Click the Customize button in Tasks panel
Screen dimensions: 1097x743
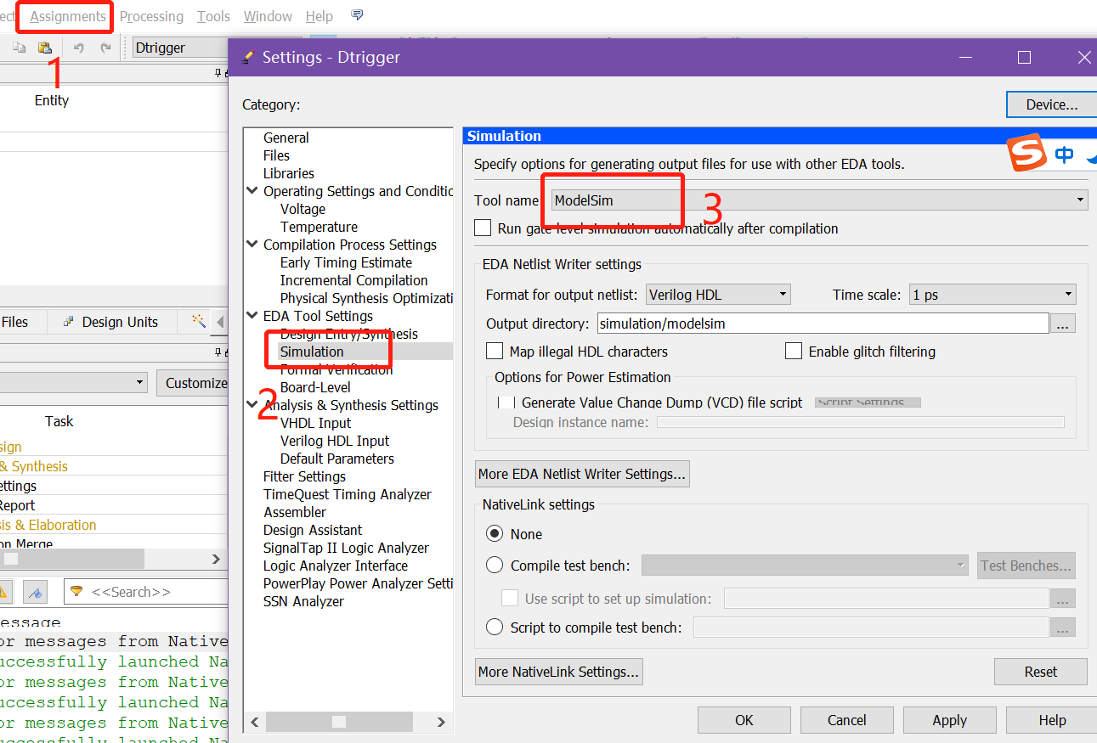tap(192, 383)
